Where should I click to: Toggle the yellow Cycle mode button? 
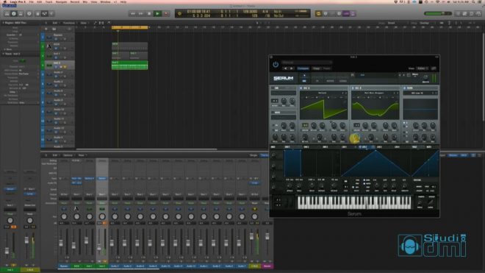click(x=318, y=14)
